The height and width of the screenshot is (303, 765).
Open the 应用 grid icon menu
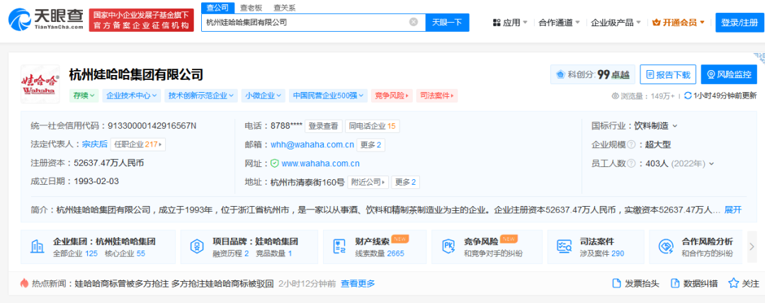click(497, 23)
